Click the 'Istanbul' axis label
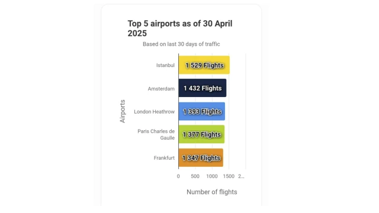Viewport: 379px width, 213px height. click(x=165, y=65)
